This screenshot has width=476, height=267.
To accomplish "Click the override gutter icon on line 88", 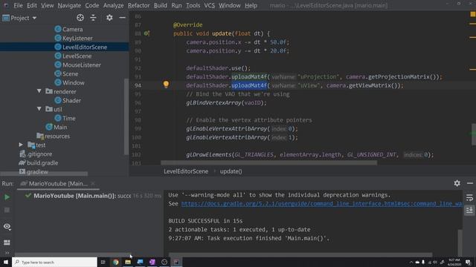I will (147, 33).
